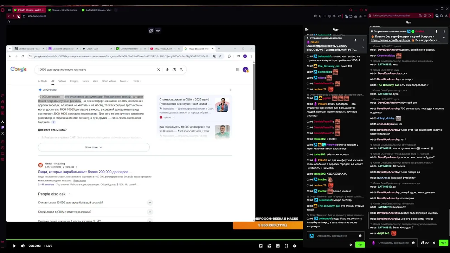Go forward in the Kick browser
This screenshot has width=450, height=253.
13,16
